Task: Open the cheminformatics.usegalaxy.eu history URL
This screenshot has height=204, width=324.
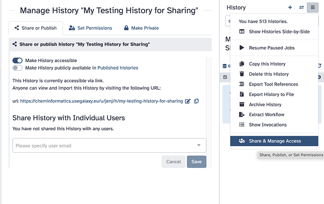Action: click(x=101, y=101)
